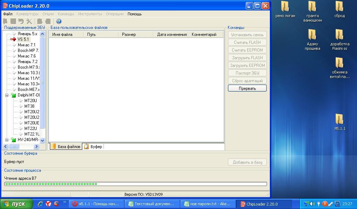Click the green arrow icon beside Delphi MT-OI
The width and height of the screenshot is (357, 209).
coord(14,95)
